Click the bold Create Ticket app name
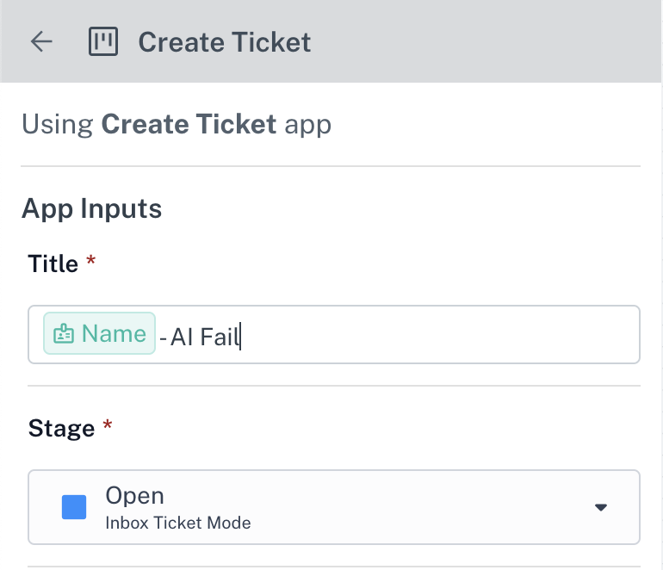Viewport: 663px width, 570px height. click(189, 125)
